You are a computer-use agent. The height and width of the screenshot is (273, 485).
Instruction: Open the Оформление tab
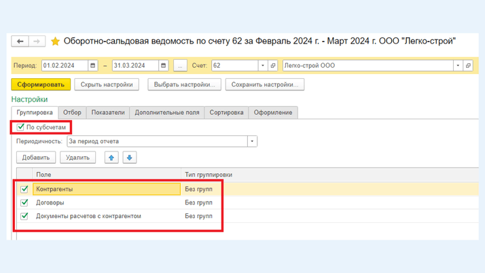(x=273, y=113)
